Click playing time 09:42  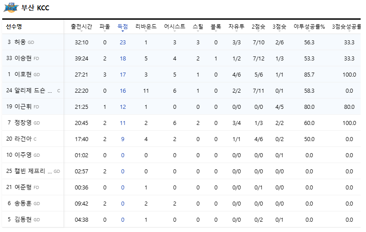tap(82, 203)
